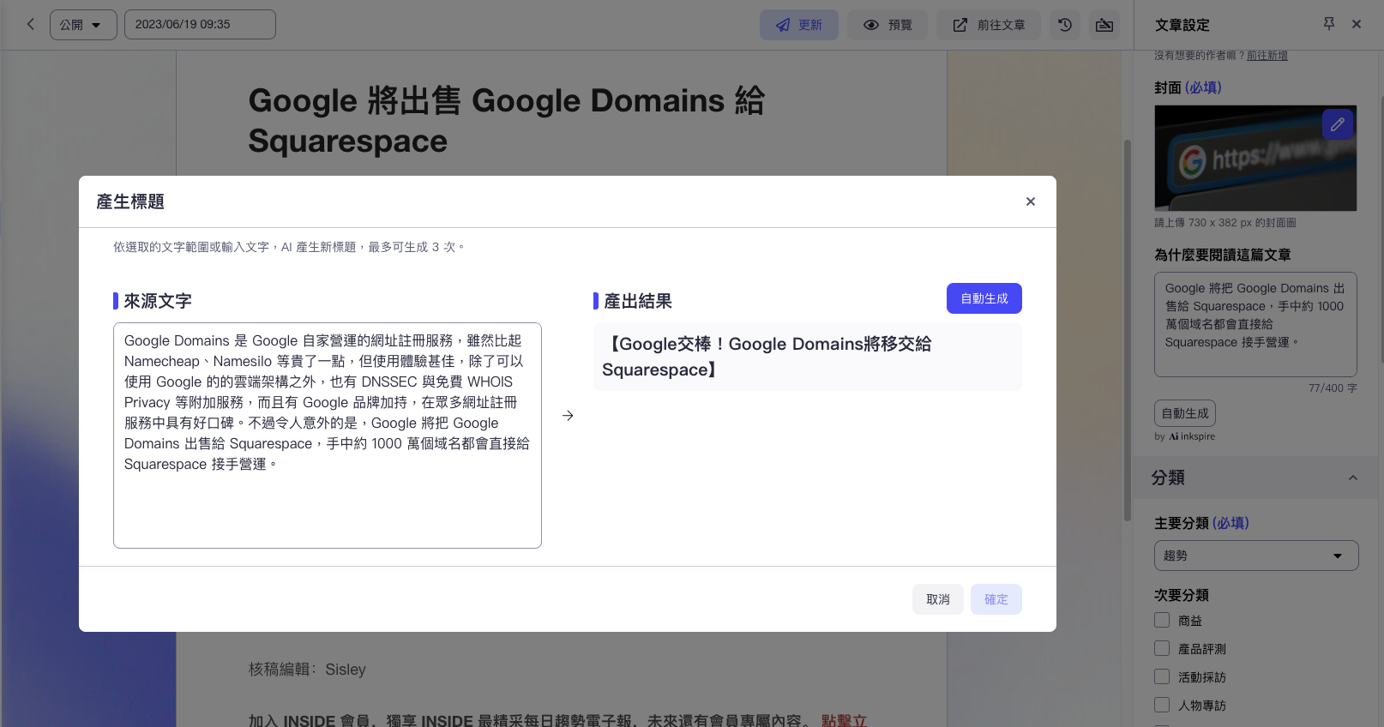Check the 產品評測 category

click(x=1162, y=648)
